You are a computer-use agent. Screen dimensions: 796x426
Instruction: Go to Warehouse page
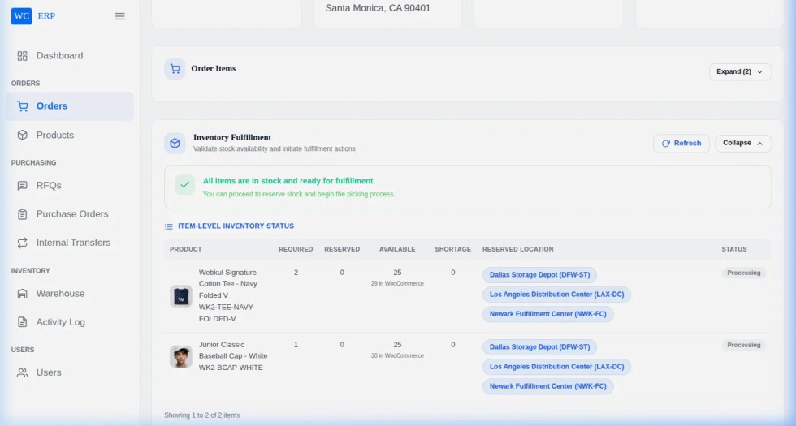[70, 293]
